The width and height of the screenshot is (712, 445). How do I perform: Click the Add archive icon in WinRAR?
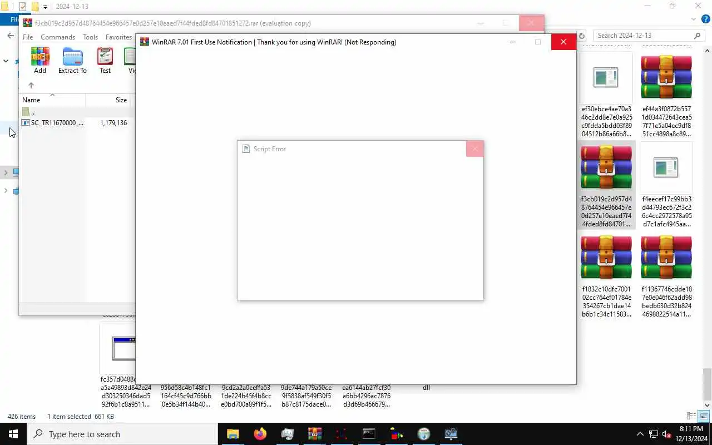pyautogui.click(x=40, y=61)
